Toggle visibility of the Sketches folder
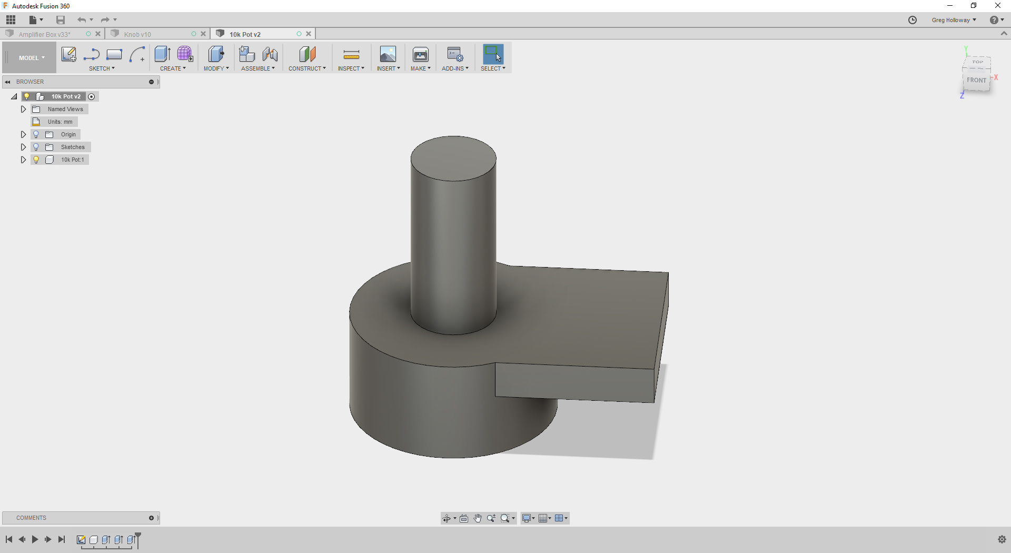 (x=36, y=147)
